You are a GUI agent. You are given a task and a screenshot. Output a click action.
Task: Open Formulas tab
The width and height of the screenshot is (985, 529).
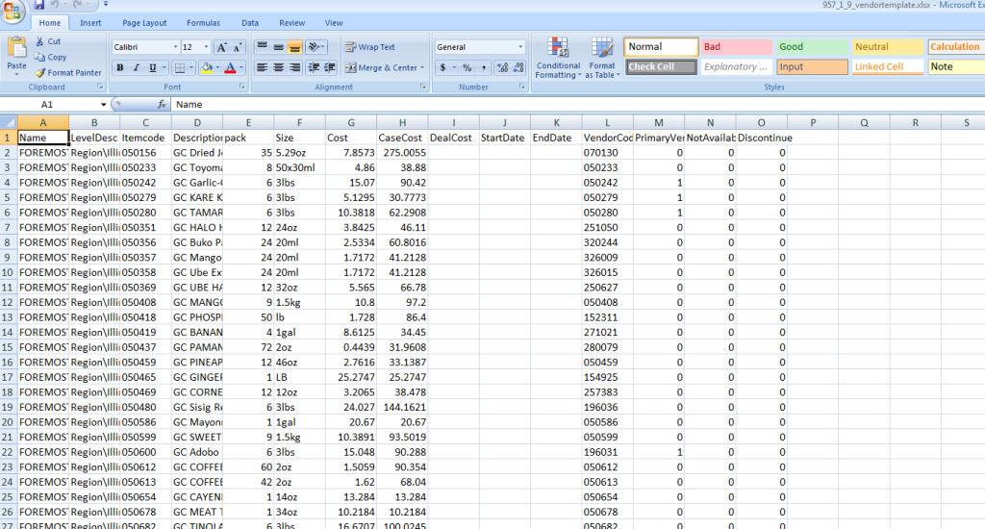coord(204,23)
